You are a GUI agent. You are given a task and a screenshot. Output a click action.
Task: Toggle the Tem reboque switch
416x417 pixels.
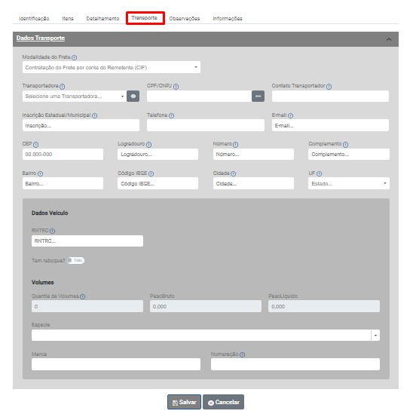coord(75,260)
